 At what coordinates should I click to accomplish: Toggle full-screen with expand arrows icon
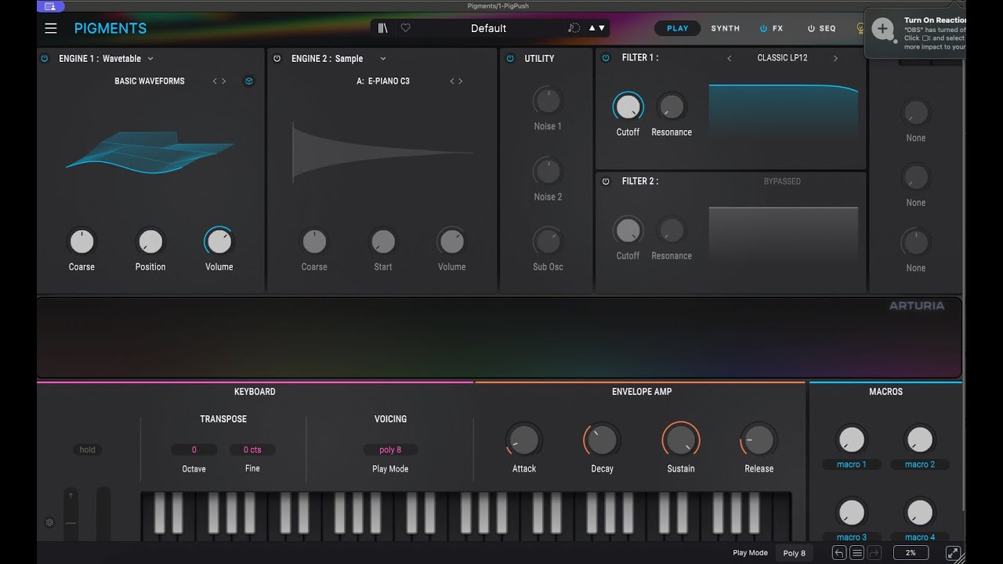[x=953, y=552]
